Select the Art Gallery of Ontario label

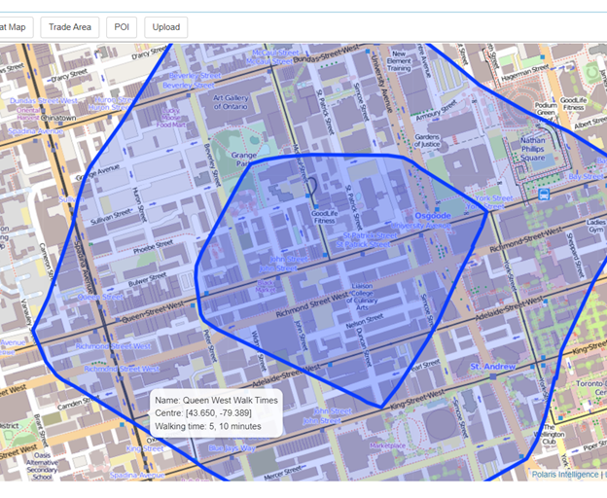[231, 102]
